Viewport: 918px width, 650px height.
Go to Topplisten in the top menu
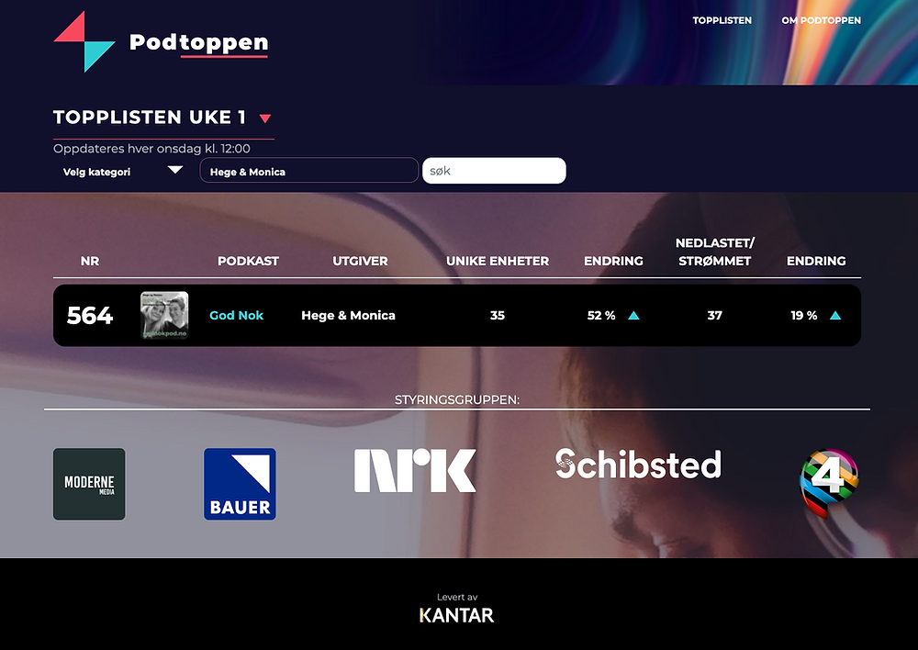point(722,20)
